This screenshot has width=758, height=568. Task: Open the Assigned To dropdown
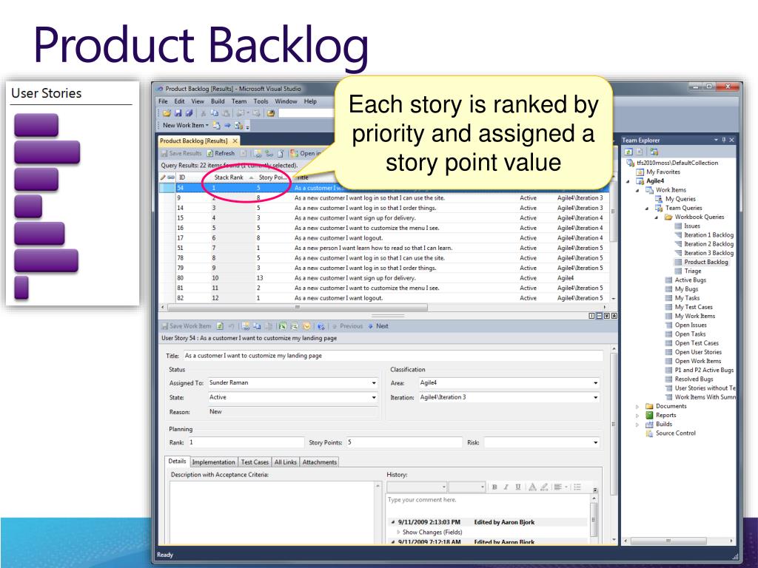coord(374,383)
